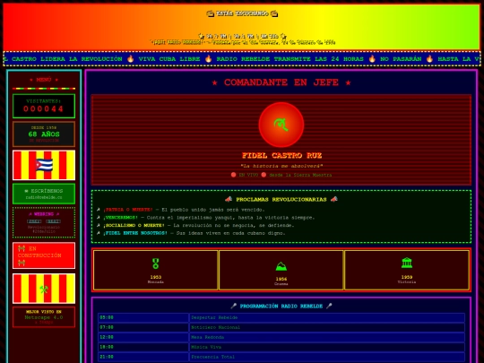The image size is (484, 363).
Task: Click the text desde la Sierra Maestra
Action: [300, 175]
